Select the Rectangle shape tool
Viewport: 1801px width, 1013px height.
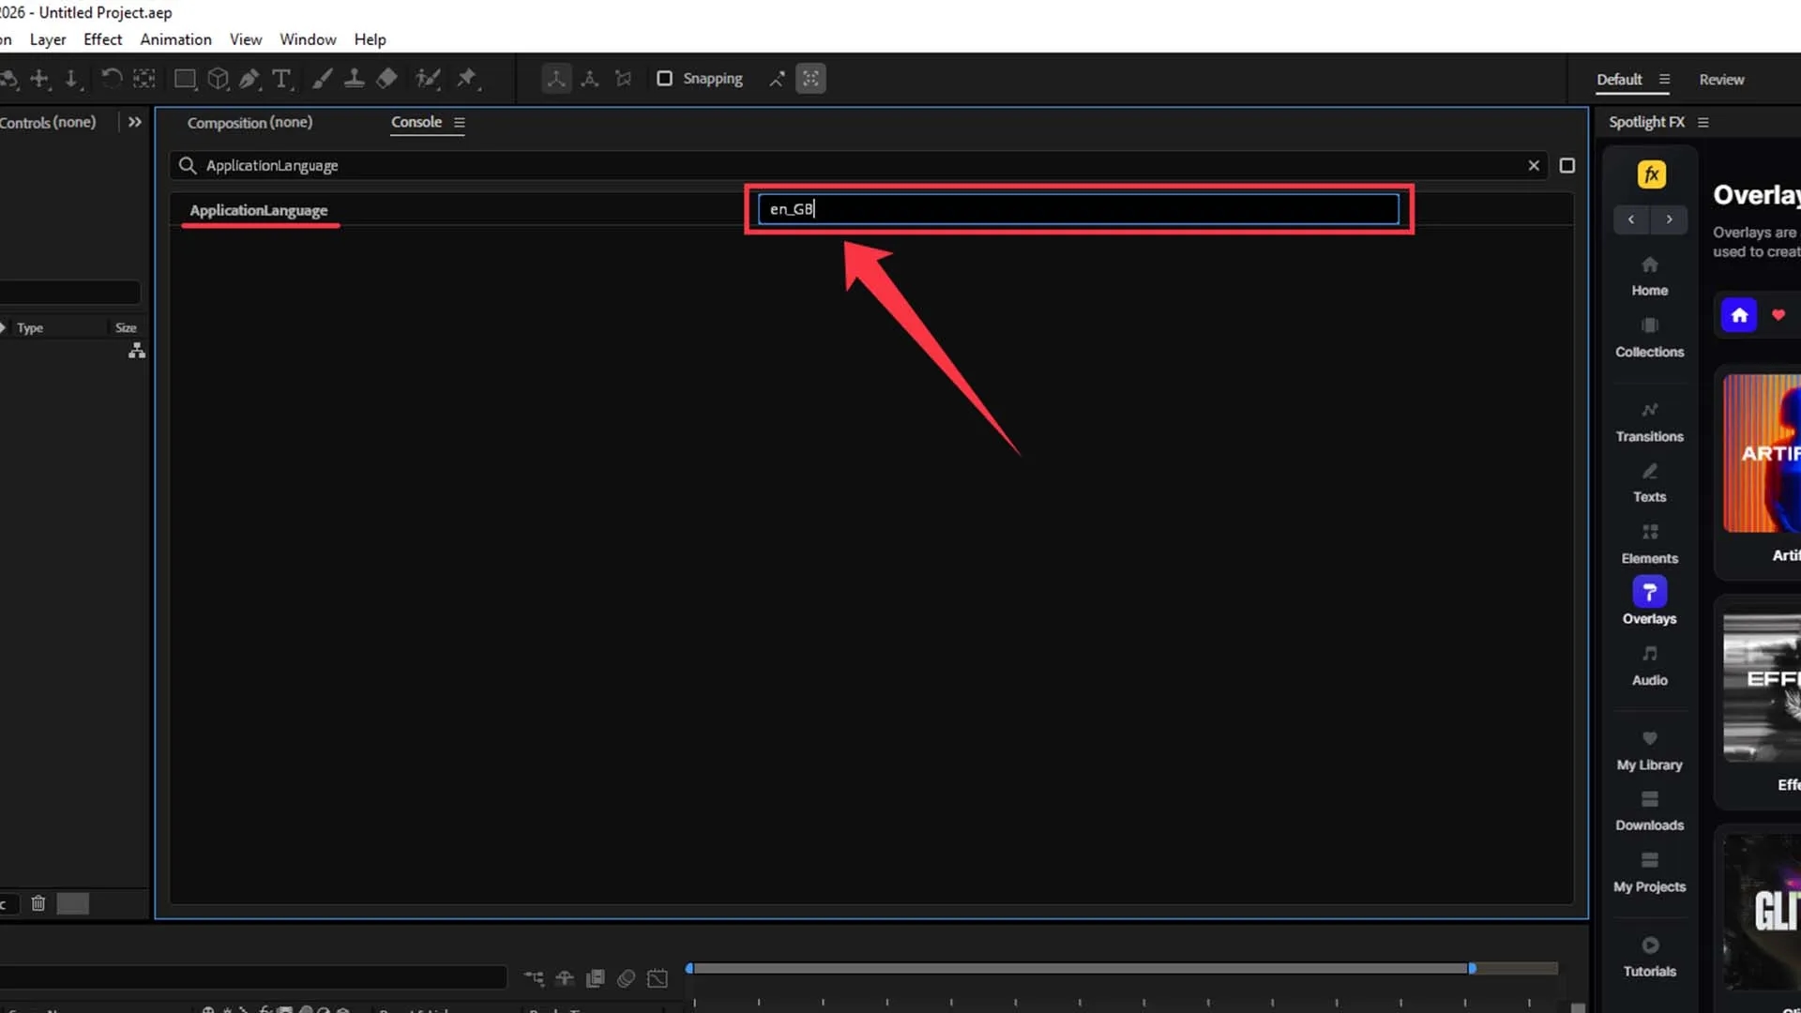[x=185, y=79]
